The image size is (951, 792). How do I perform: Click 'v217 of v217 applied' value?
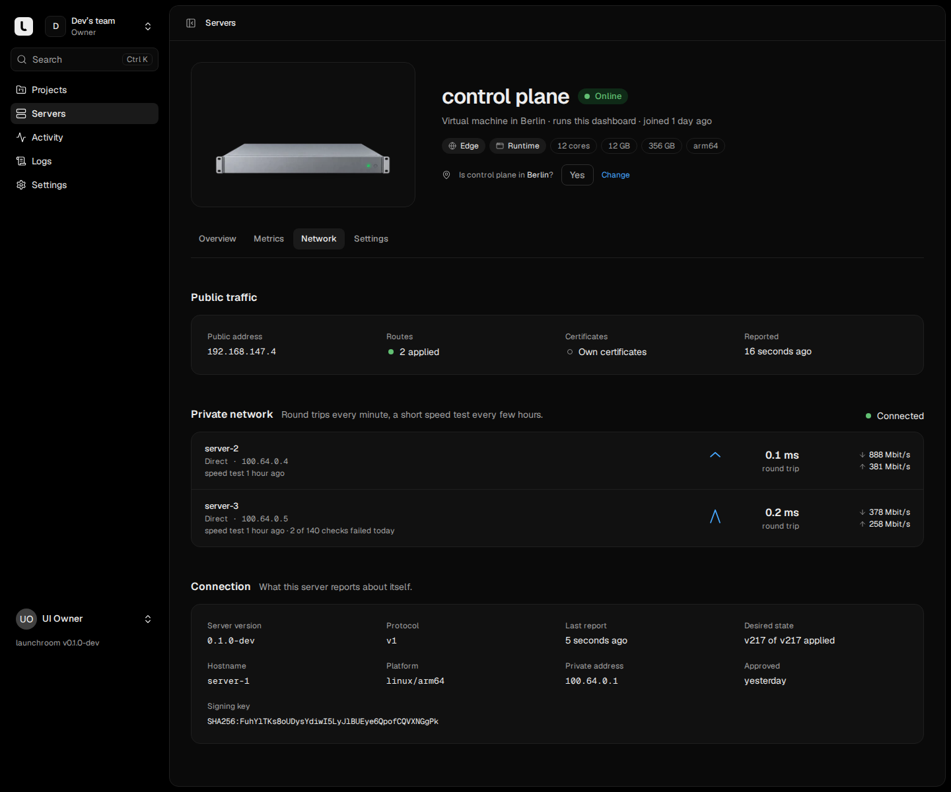(789, 641)
